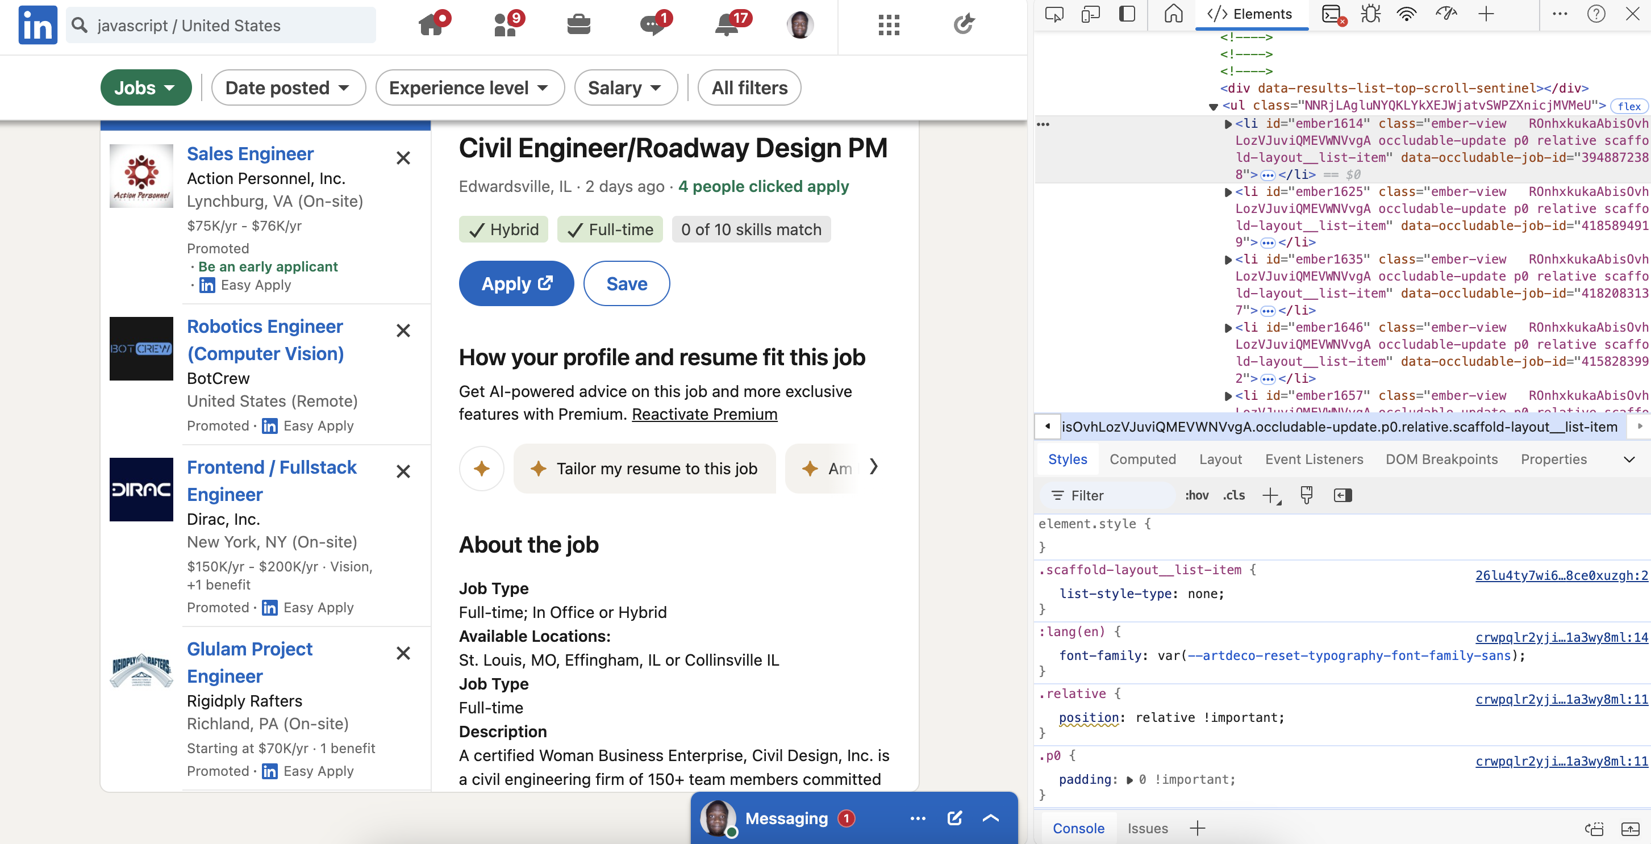This screenshot has width=1651, height=844.
Task: Open the Sources bug icon
Action: tap(1371, 14)
